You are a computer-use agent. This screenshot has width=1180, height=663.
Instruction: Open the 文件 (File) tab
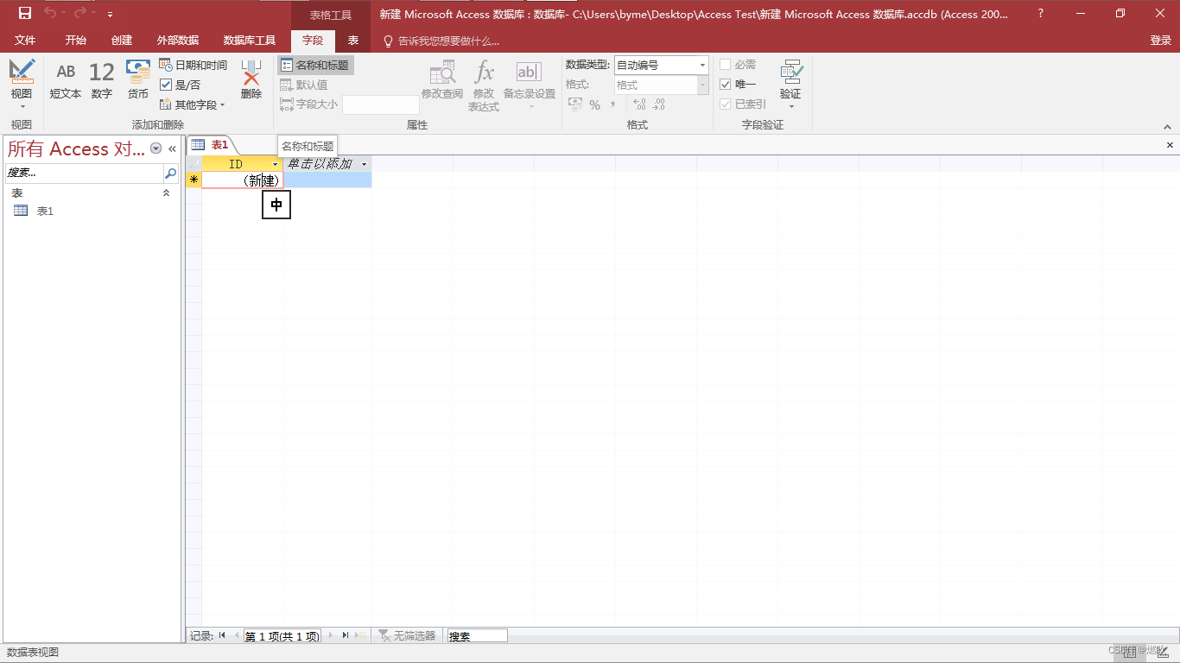25,41
